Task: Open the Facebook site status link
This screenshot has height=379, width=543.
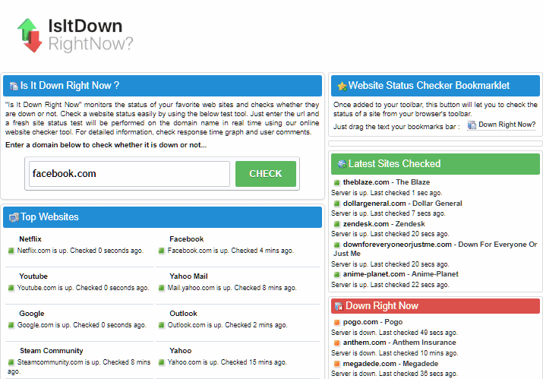Action: 186,239
